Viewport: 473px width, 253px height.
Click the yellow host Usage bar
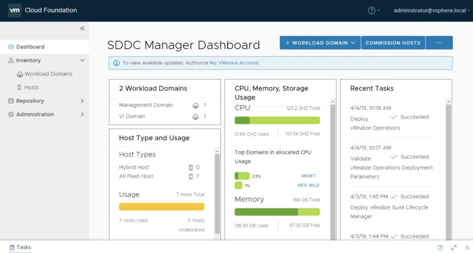click(x=161, y=207)
